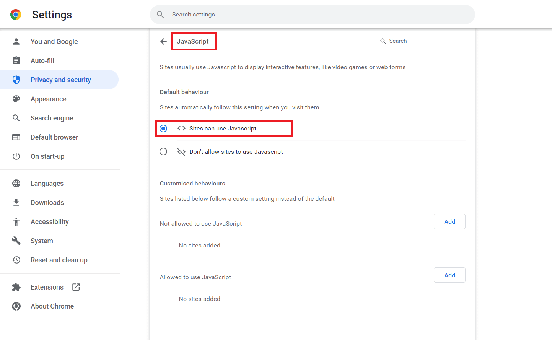Click Sites automatically follow this setting text

[239, 107]
